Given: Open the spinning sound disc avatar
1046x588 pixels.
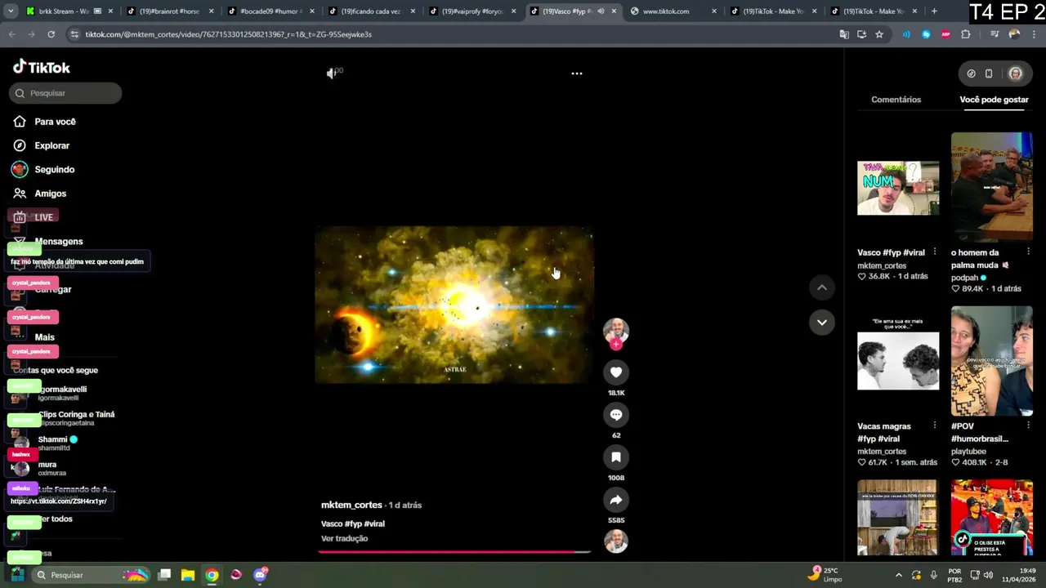Looking at the screenshot, I should 616,541.
